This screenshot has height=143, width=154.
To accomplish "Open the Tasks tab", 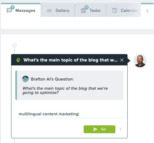I will [x=90, y=10].
